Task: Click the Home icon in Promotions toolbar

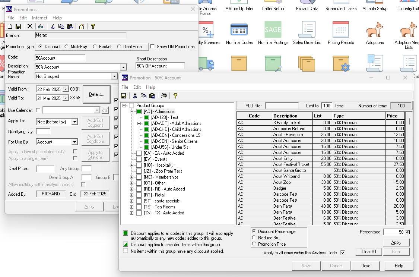Action: [x=82, y=26]
